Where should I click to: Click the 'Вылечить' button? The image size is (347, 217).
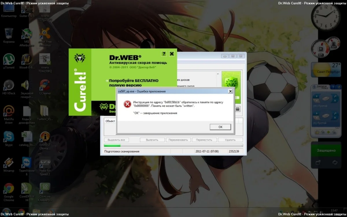click(x=152, y=140)
